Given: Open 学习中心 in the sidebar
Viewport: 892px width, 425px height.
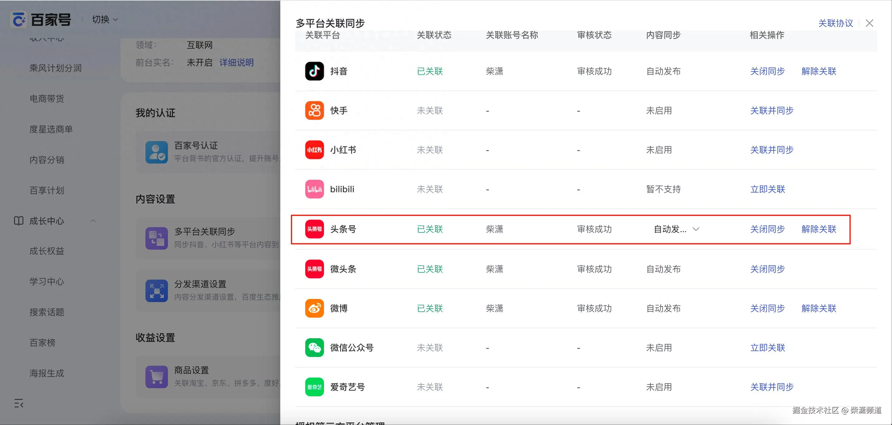Looking at the screenshot, I should (47, 281).
